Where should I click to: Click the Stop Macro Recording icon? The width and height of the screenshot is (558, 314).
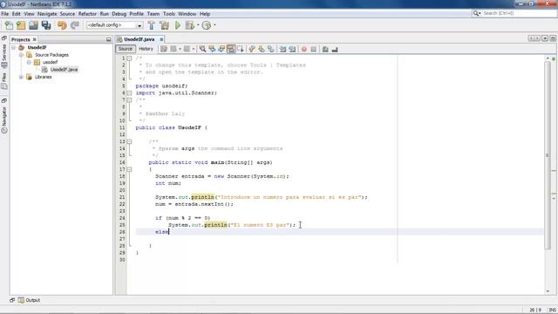pos(314,49)
